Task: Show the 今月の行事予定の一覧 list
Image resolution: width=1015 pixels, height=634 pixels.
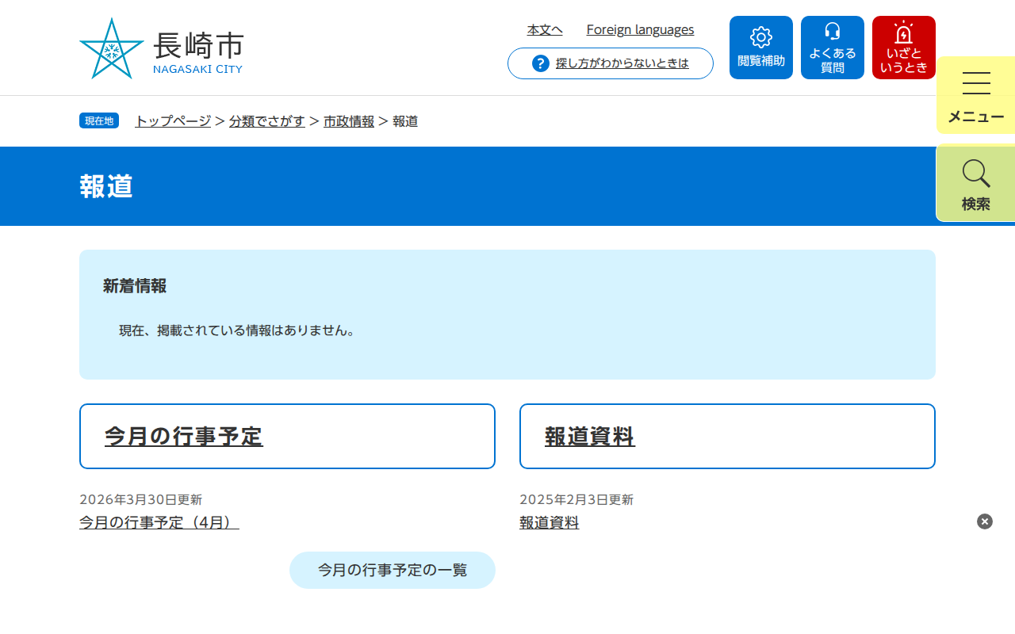Action: point(392,570)
